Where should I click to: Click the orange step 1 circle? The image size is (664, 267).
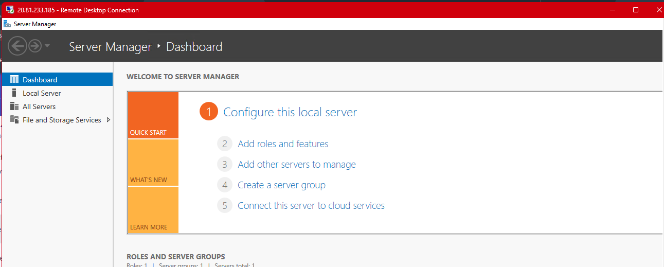(x=209, y=112)
